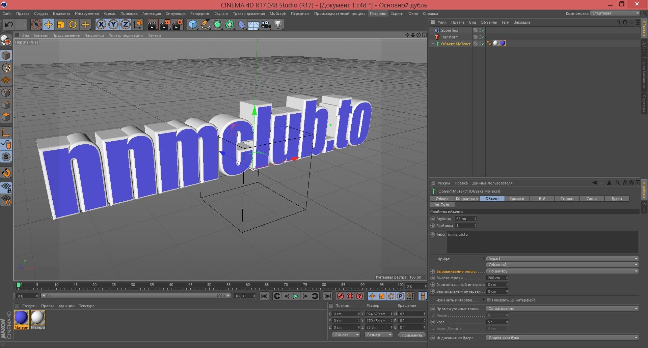The image size is (648, 348).
Task: Select the Live Selection arrow tool
Action: pyautogui.click(x=36, y=24)
